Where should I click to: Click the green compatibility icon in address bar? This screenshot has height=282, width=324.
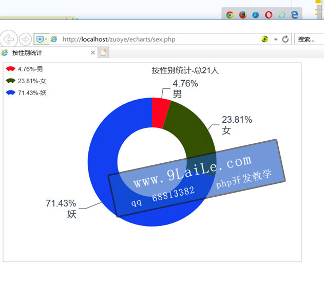tap(265, 39)
